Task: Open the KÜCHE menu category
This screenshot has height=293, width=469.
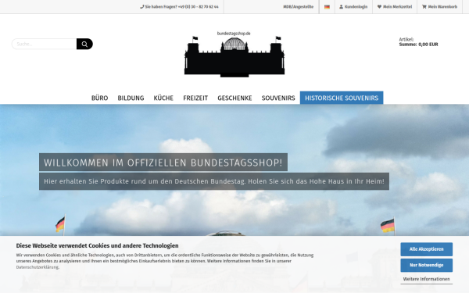Action: pos(163,98)
